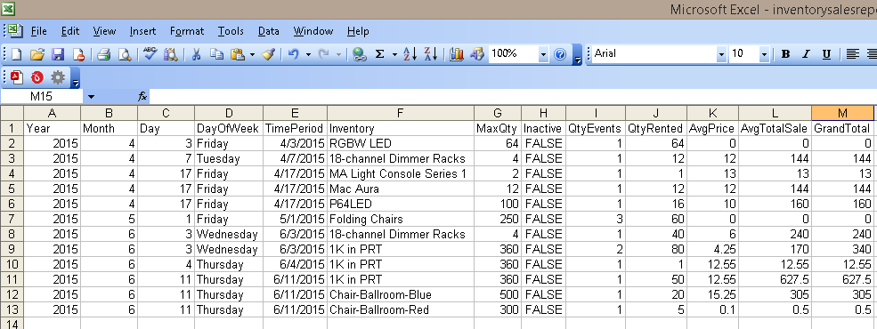Sort ascending A to Z
877x329 pixels.
pyautogui.click(x=410, y=54)
